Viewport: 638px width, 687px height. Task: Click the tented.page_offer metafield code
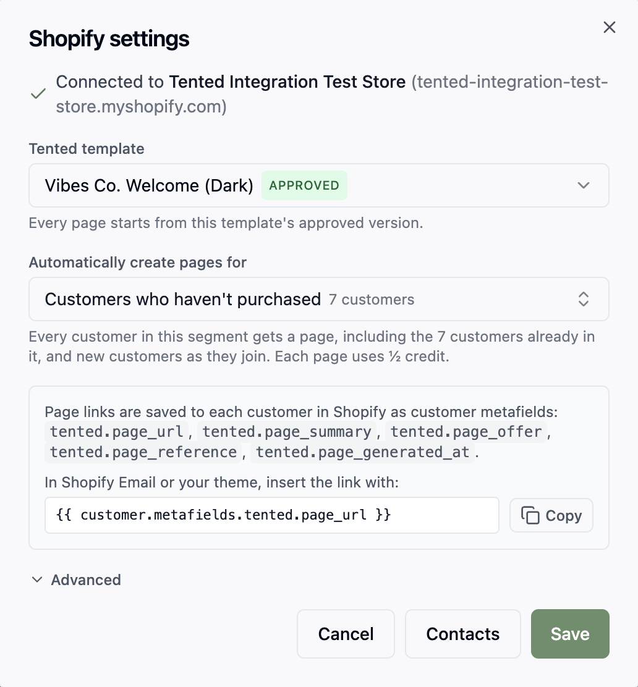[466, 432]
